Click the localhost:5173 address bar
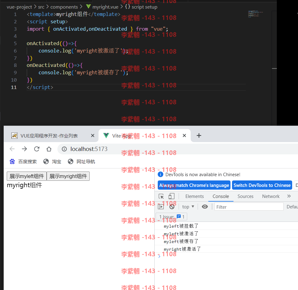 pos(89,149)
